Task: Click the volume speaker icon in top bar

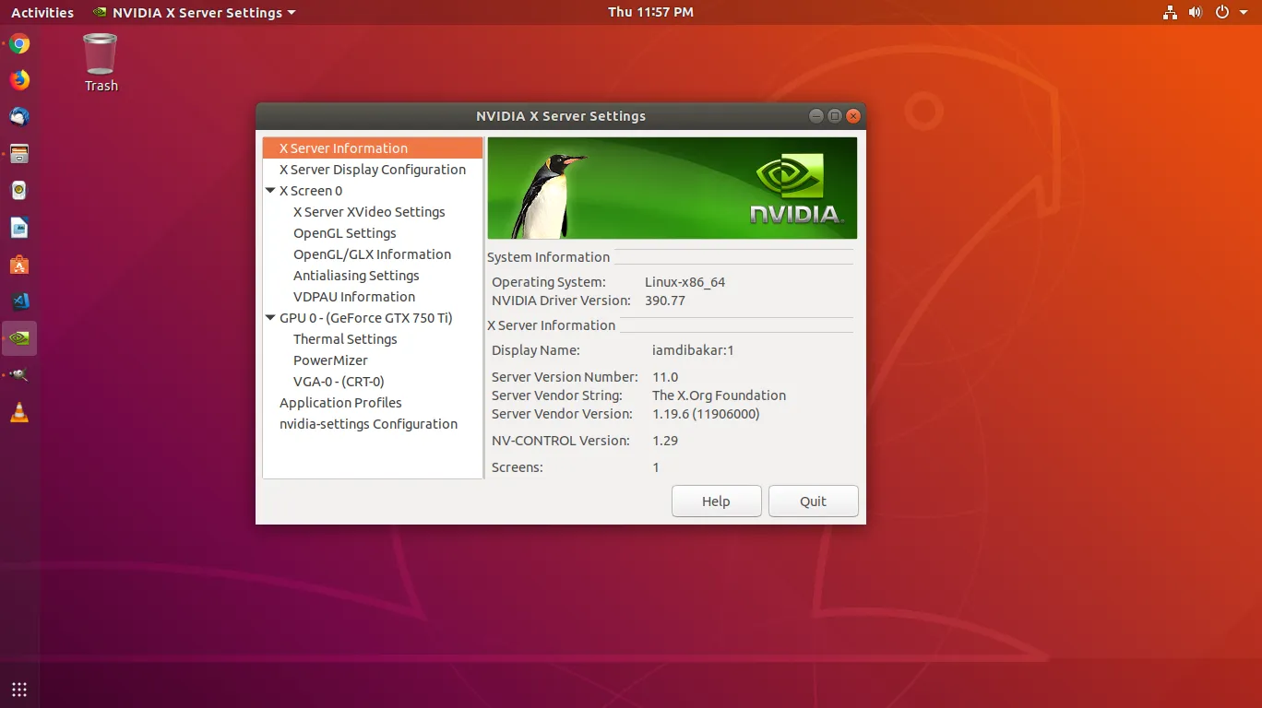Action: click(1196, 12)
